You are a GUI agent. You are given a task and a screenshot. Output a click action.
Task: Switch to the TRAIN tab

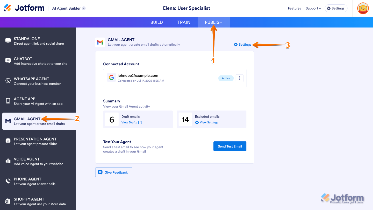(184, 22)
